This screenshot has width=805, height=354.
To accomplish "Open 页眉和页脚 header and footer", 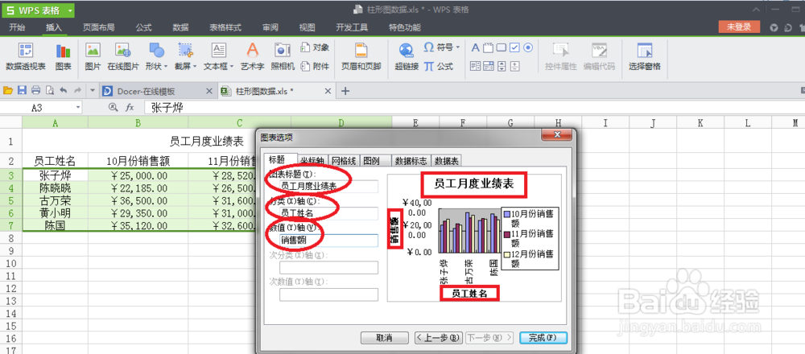I will click(x=361, y=56).
